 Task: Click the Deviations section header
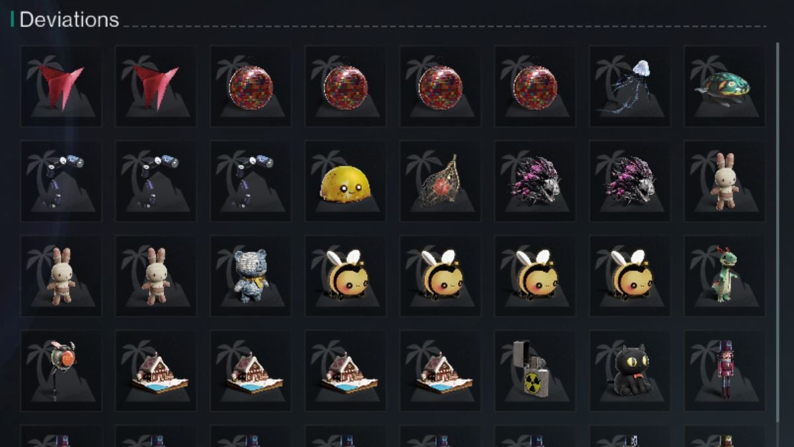pos(69,19)
